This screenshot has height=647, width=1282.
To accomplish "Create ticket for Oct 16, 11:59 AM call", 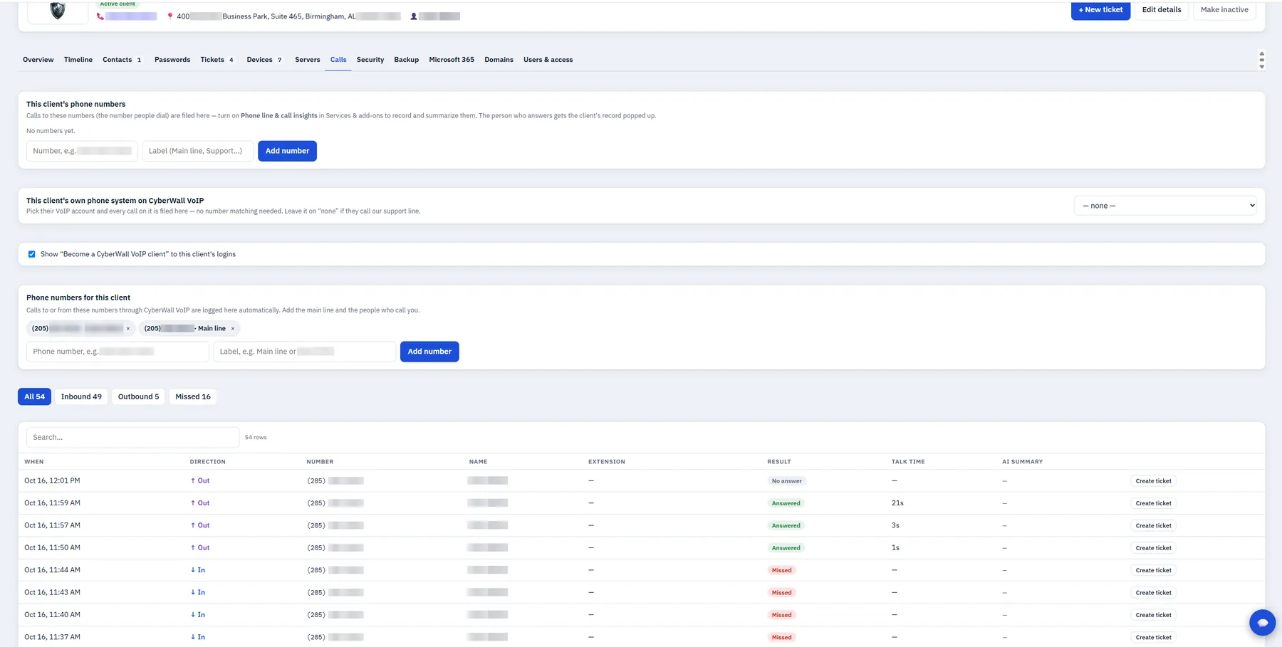I will point(1153,503).
